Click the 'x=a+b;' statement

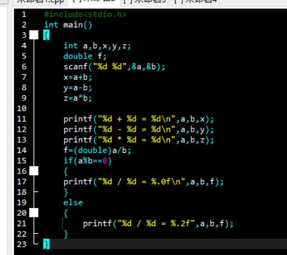click(x=77, y=77)
